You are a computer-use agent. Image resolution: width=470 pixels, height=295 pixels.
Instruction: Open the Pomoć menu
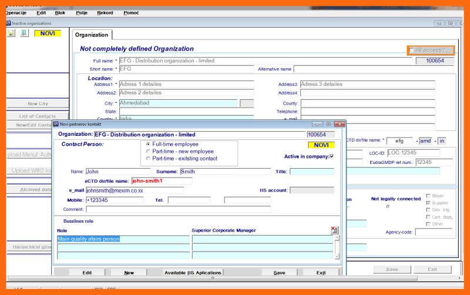click(131, 12)
